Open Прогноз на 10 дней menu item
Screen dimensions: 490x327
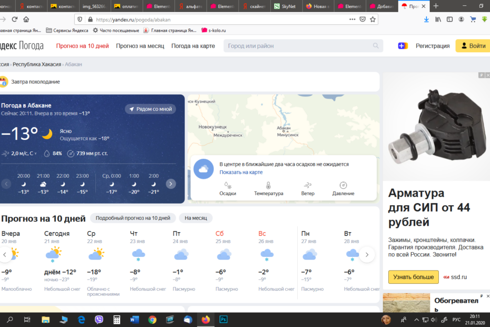pos(83,46)
